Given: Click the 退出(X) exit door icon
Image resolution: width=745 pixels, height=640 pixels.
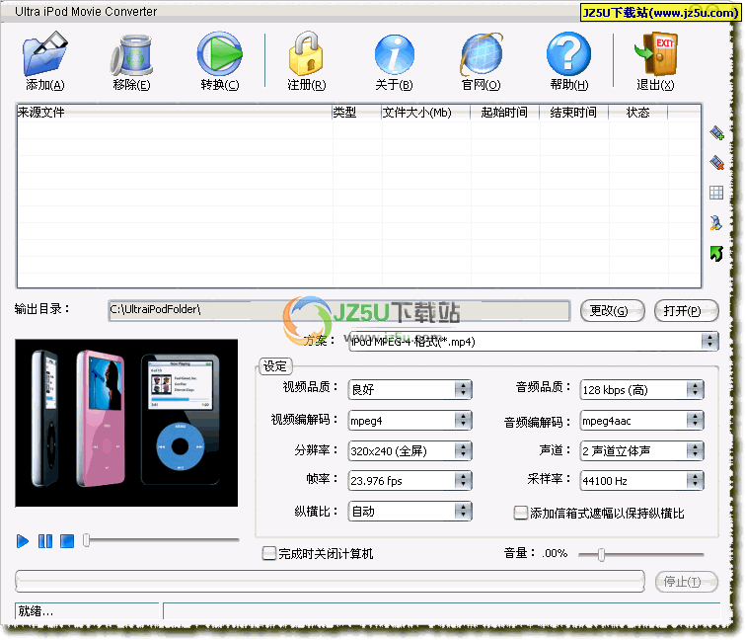Looking at the screenshot, I should tap(655, 53).
